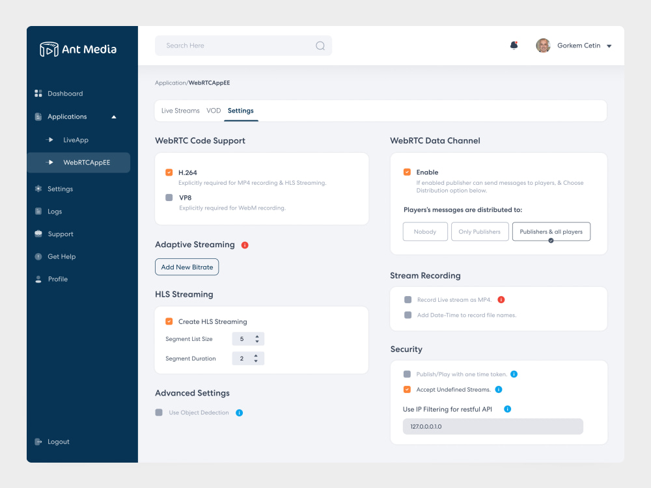Click the arrow icon beside WebRTCAppEE
Image resolution: width=651 pixels, height=488 pixels.
pyautogui.click(x=49, y=162)
